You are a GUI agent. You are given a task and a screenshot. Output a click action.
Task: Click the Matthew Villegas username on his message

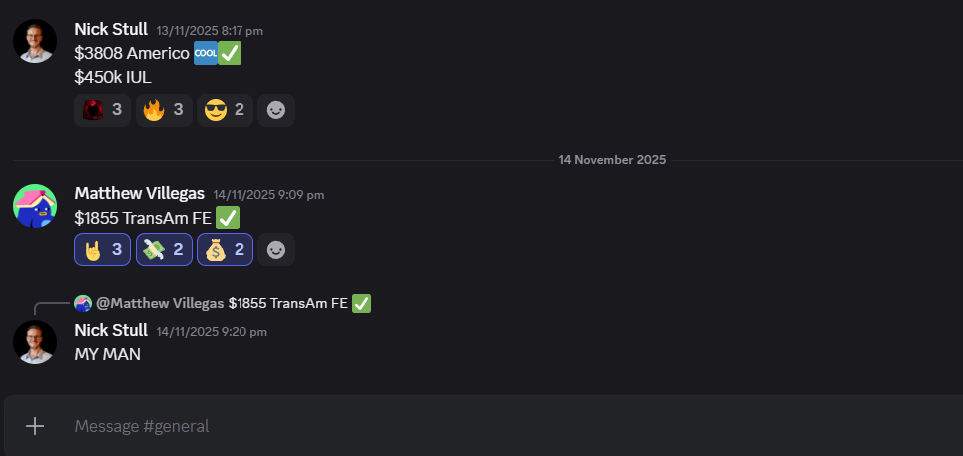pos(140,193)
